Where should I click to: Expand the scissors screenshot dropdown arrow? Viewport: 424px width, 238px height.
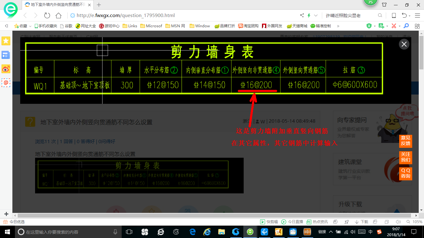tap(399, 26)
